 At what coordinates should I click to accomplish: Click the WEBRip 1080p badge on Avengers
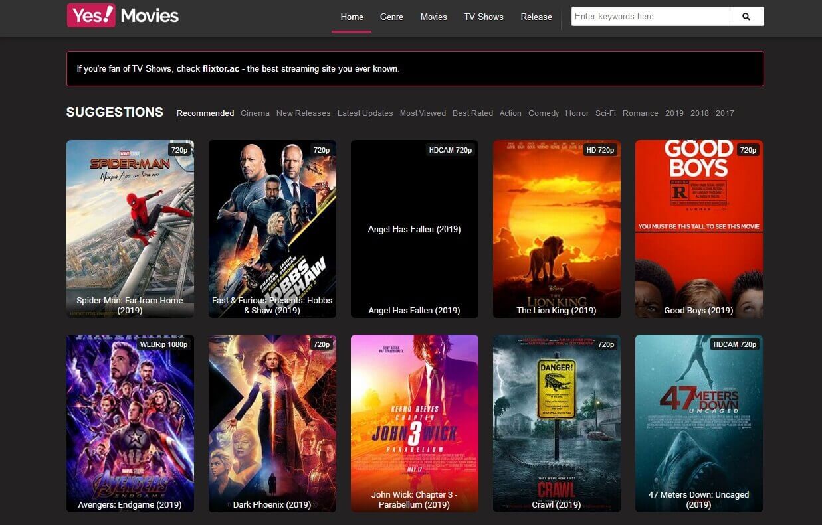point(163,344)
